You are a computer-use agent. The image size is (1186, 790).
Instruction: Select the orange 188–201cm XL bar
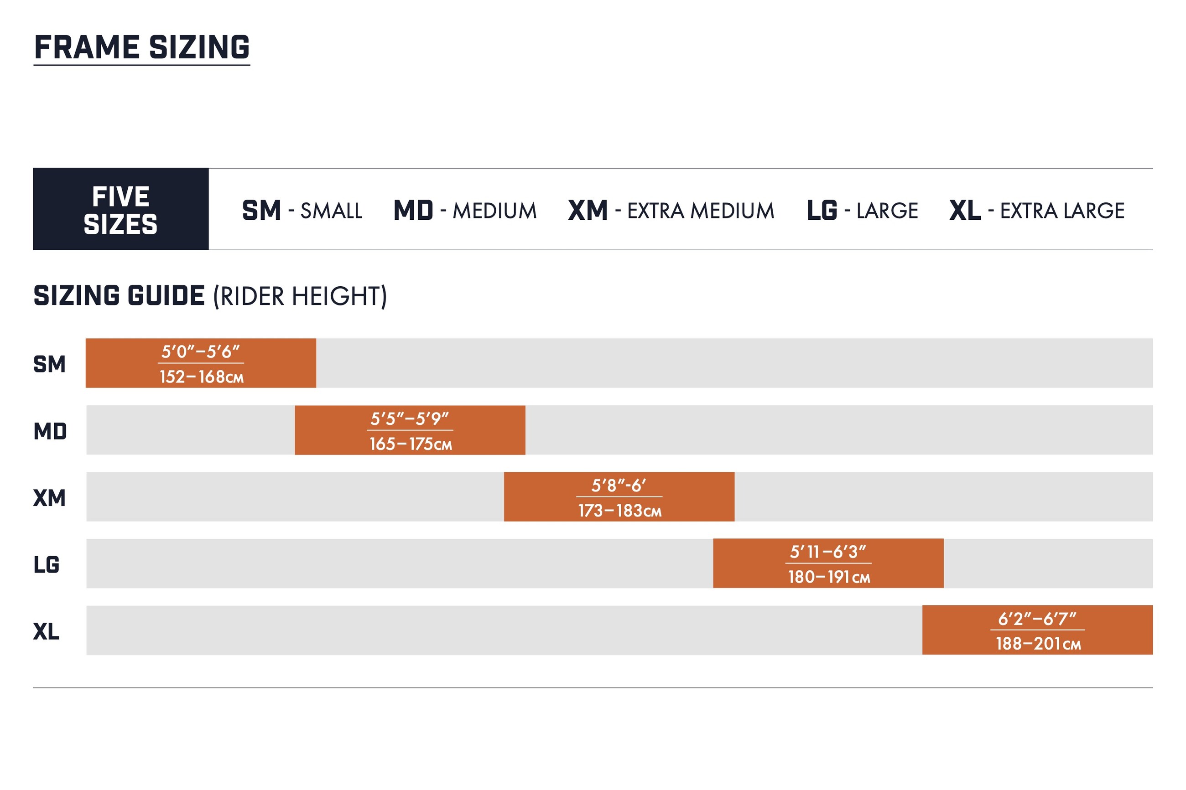1037,630
